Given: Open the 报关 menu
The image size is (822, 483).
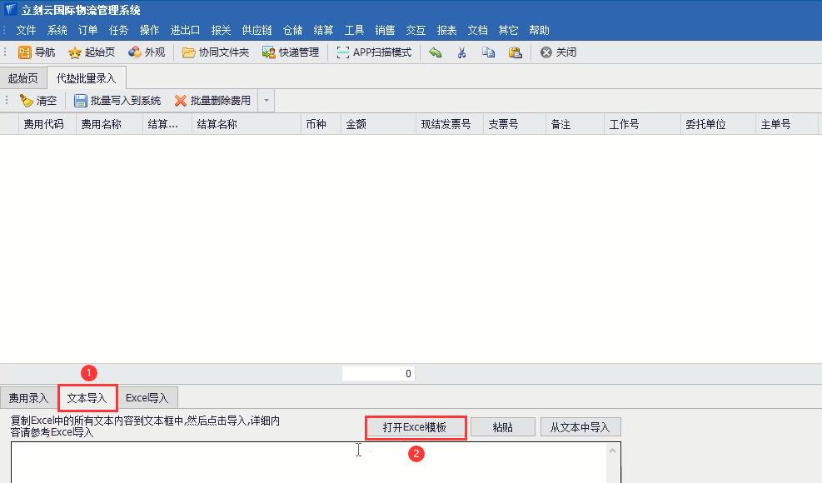Looking at the screenshot, I should click(x=222, y=31).
